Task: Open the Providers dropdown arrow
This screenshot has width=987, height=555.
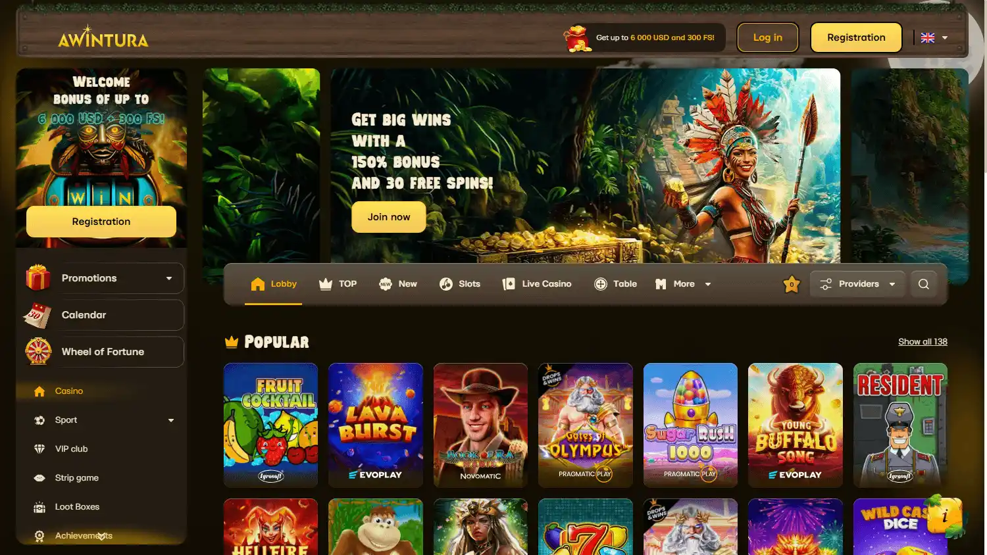Action: 892,284
